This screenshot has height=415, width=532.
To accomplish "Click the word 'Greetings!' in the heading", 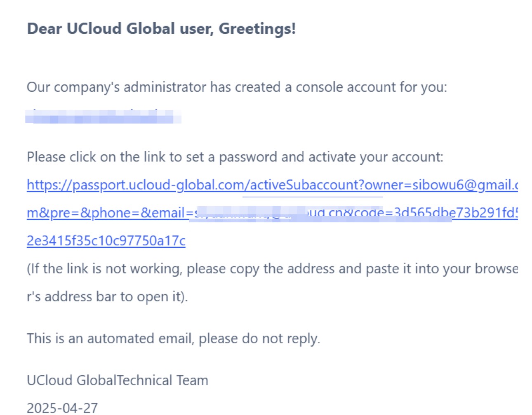I will [x=257, y=29].
